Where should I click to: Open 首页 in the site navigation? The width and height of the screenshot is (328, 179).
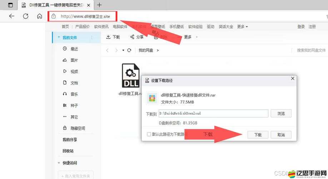tap(65, 26)
